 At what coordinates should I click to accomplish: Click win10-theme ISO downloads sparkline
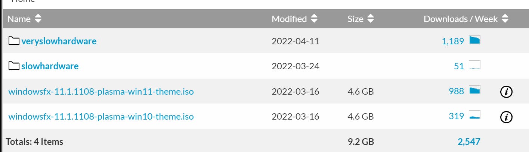[x=474, y=116]
